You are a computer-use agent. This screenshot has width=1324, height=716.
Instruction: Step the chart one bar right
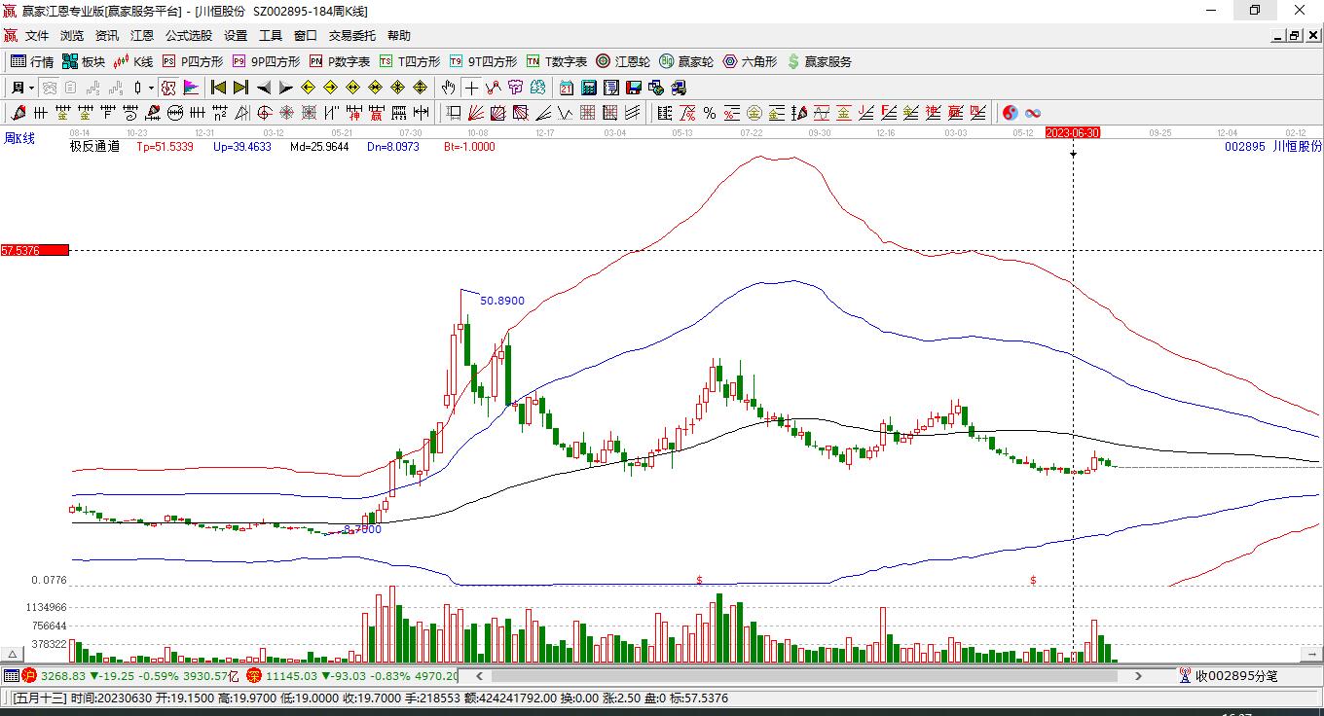coord(285,88)
